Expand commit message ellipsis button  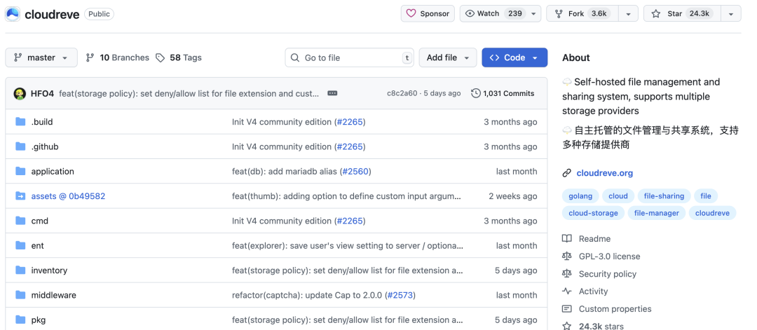coord(332,93)
